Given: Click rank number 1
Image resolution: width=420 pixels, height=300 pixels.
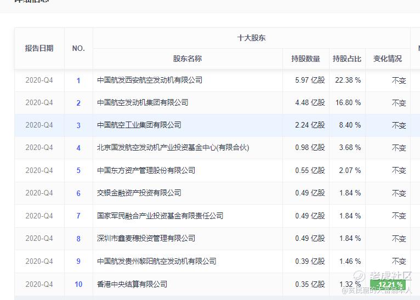Looking at the screenshot, I should point(78,80).
